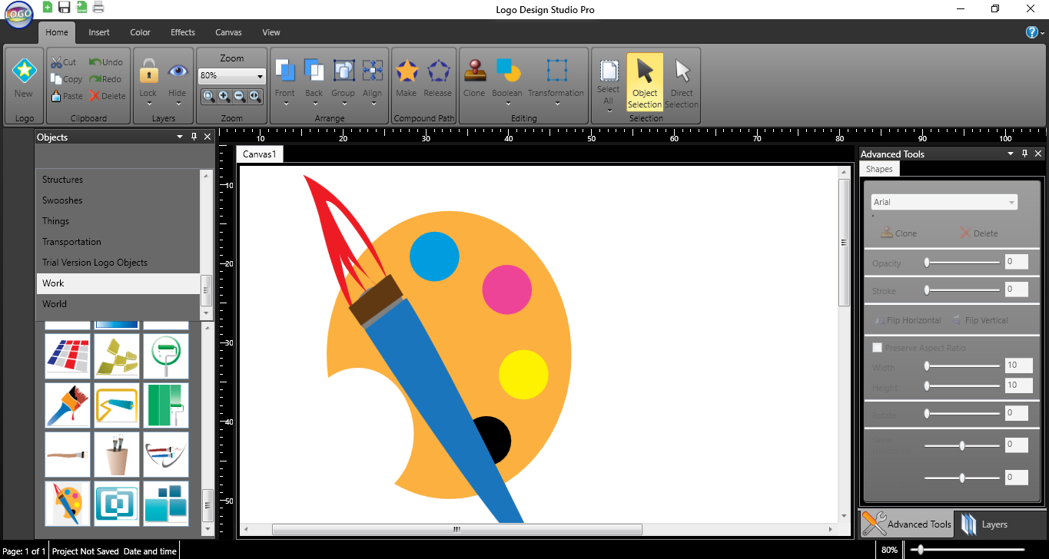The width and height of the screenshot is (1049, 559).
Task: Expand the Boolean operations dropdown
Action: (x=507, y=104)
